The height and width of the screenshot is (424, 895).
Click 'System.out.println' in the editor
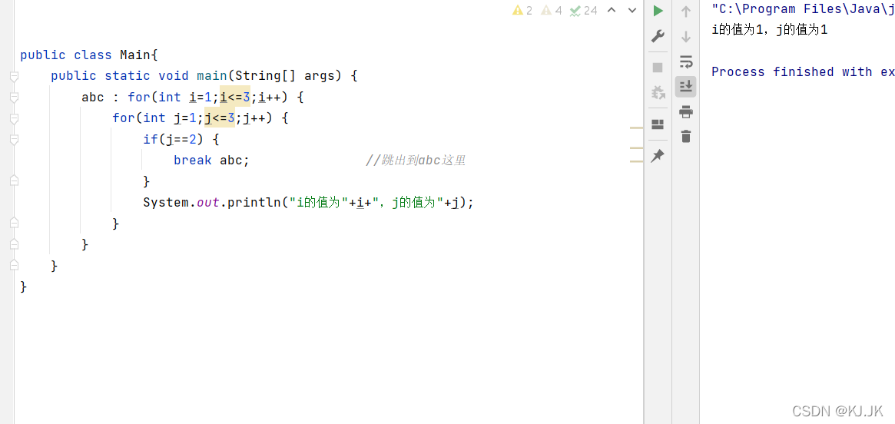point(212,203)
